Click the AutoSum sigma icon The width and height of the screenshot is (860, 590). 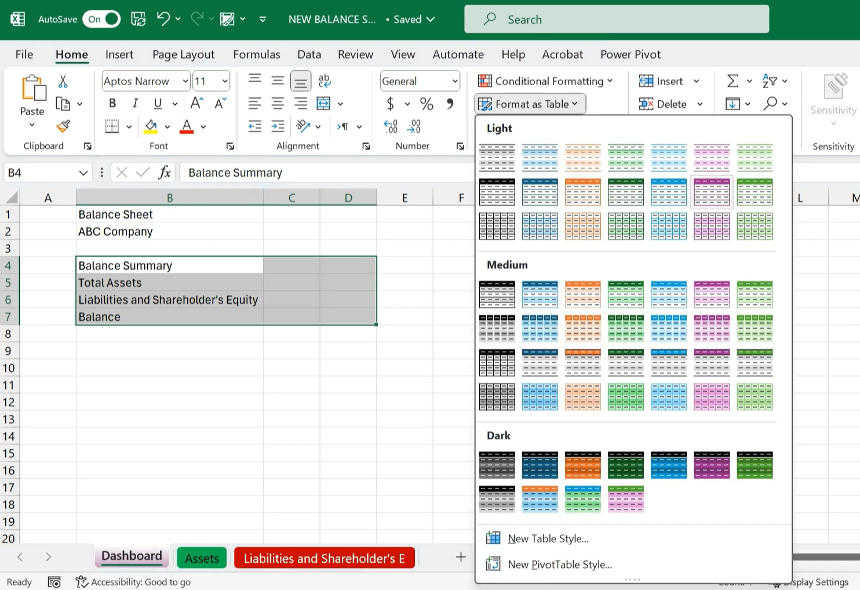click(733, 81)
